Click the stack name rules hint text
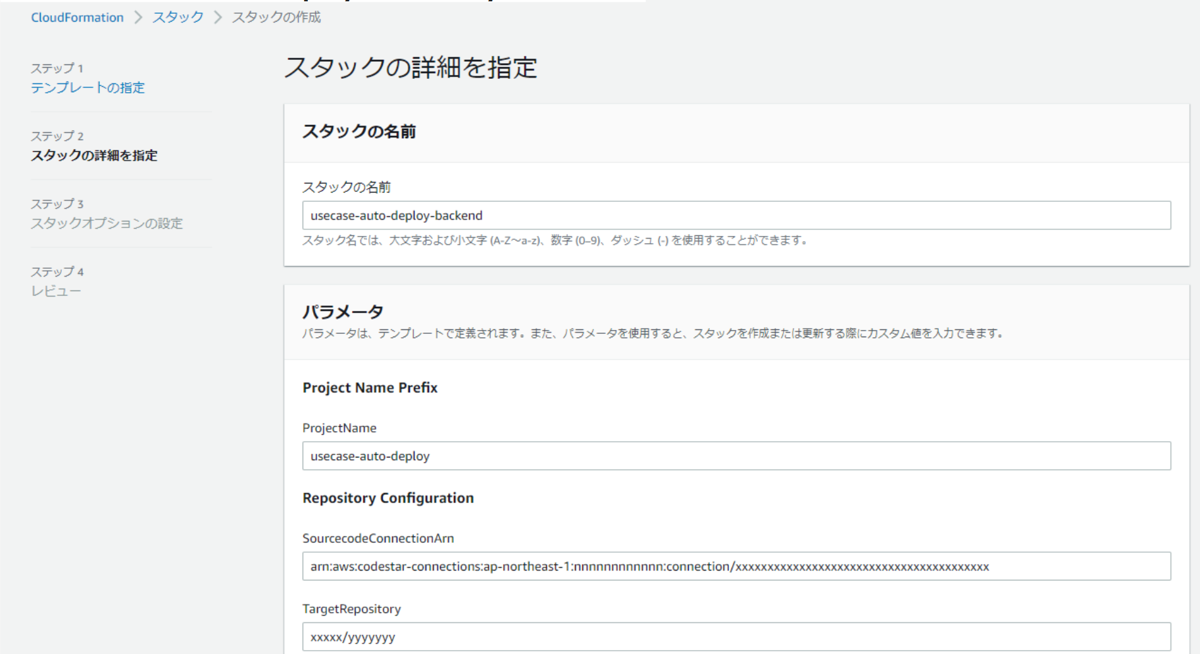 pyautogui.click(x=555, y=241)
